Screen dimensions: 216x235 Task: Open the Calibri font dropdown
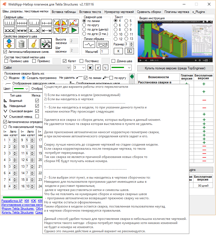(x=37, y=68)
